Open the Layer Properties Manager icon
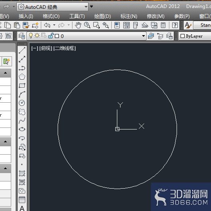Screen dimensions: 211x211 [22, 36]
